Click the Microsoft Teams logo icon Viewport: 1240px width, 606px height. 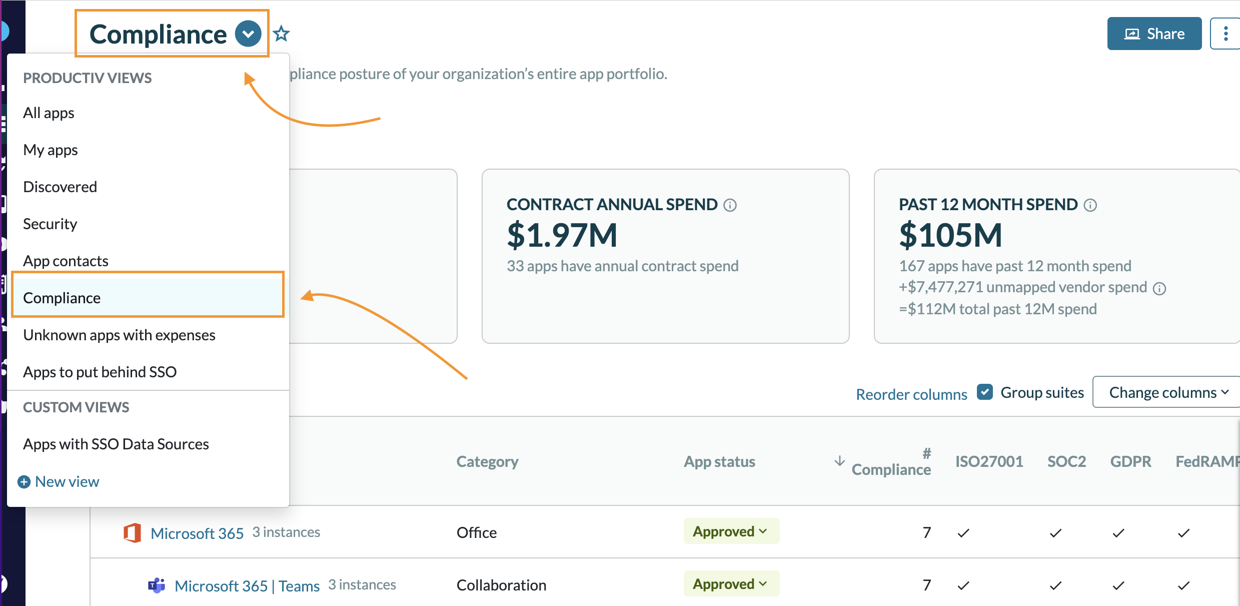pos(157,585)
